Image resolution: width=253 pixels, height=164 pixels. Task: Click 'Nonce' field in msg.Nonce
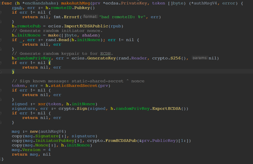[x=42, y=145]
